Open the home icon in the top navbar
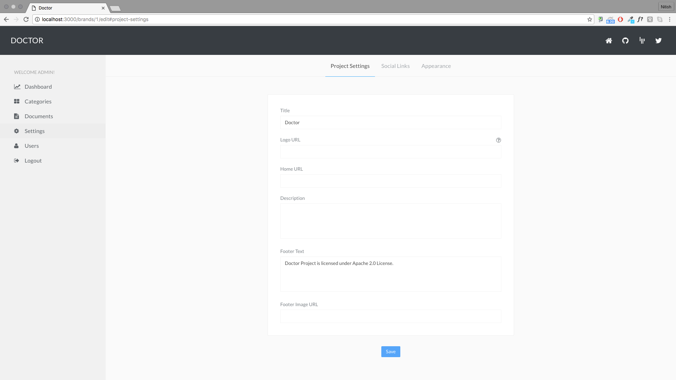Viewport: 676px width, 380px height. [609, 40]
